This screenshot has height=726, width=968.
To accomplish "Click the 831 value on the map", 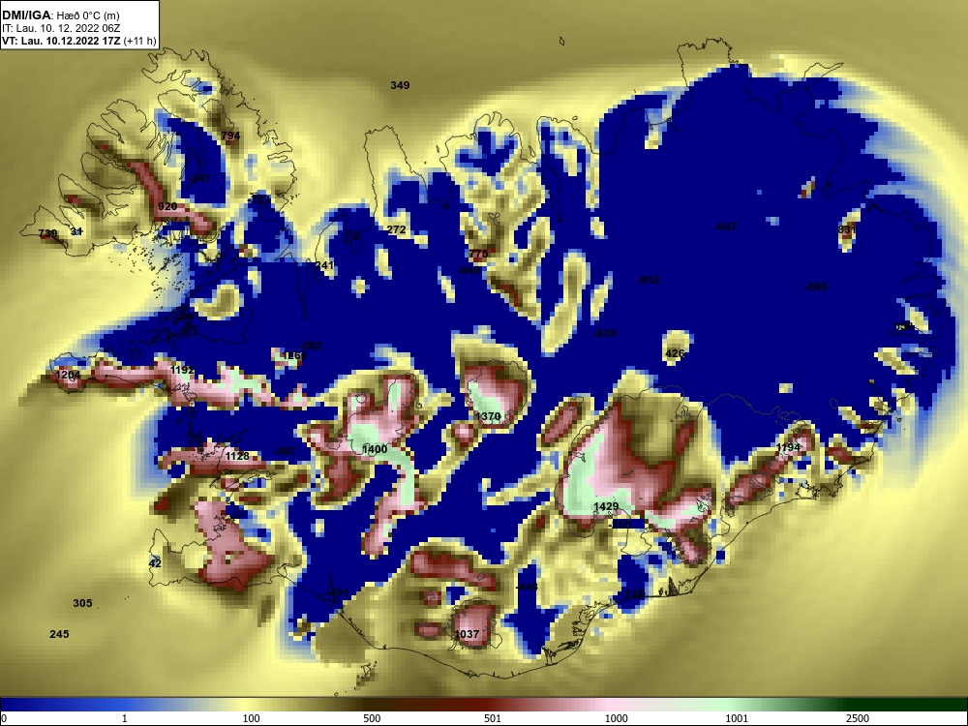I will pyautogui.click(x=847, y=229).
